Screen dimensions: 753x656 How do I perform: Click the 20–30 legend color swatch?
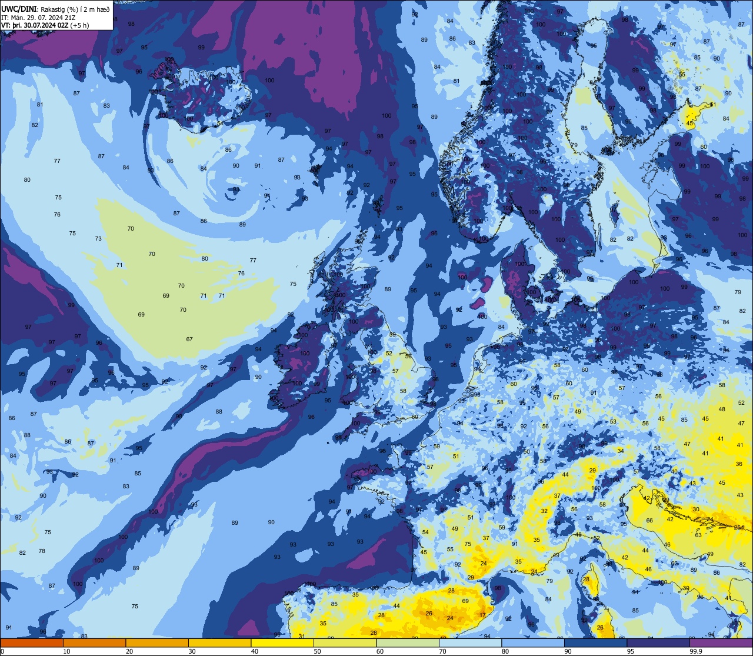click(157, 643)
